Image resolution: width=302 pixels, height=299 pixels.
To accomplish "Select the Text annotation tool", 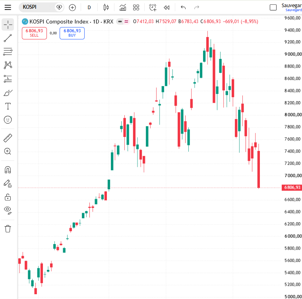I will [x=8, y=106].
